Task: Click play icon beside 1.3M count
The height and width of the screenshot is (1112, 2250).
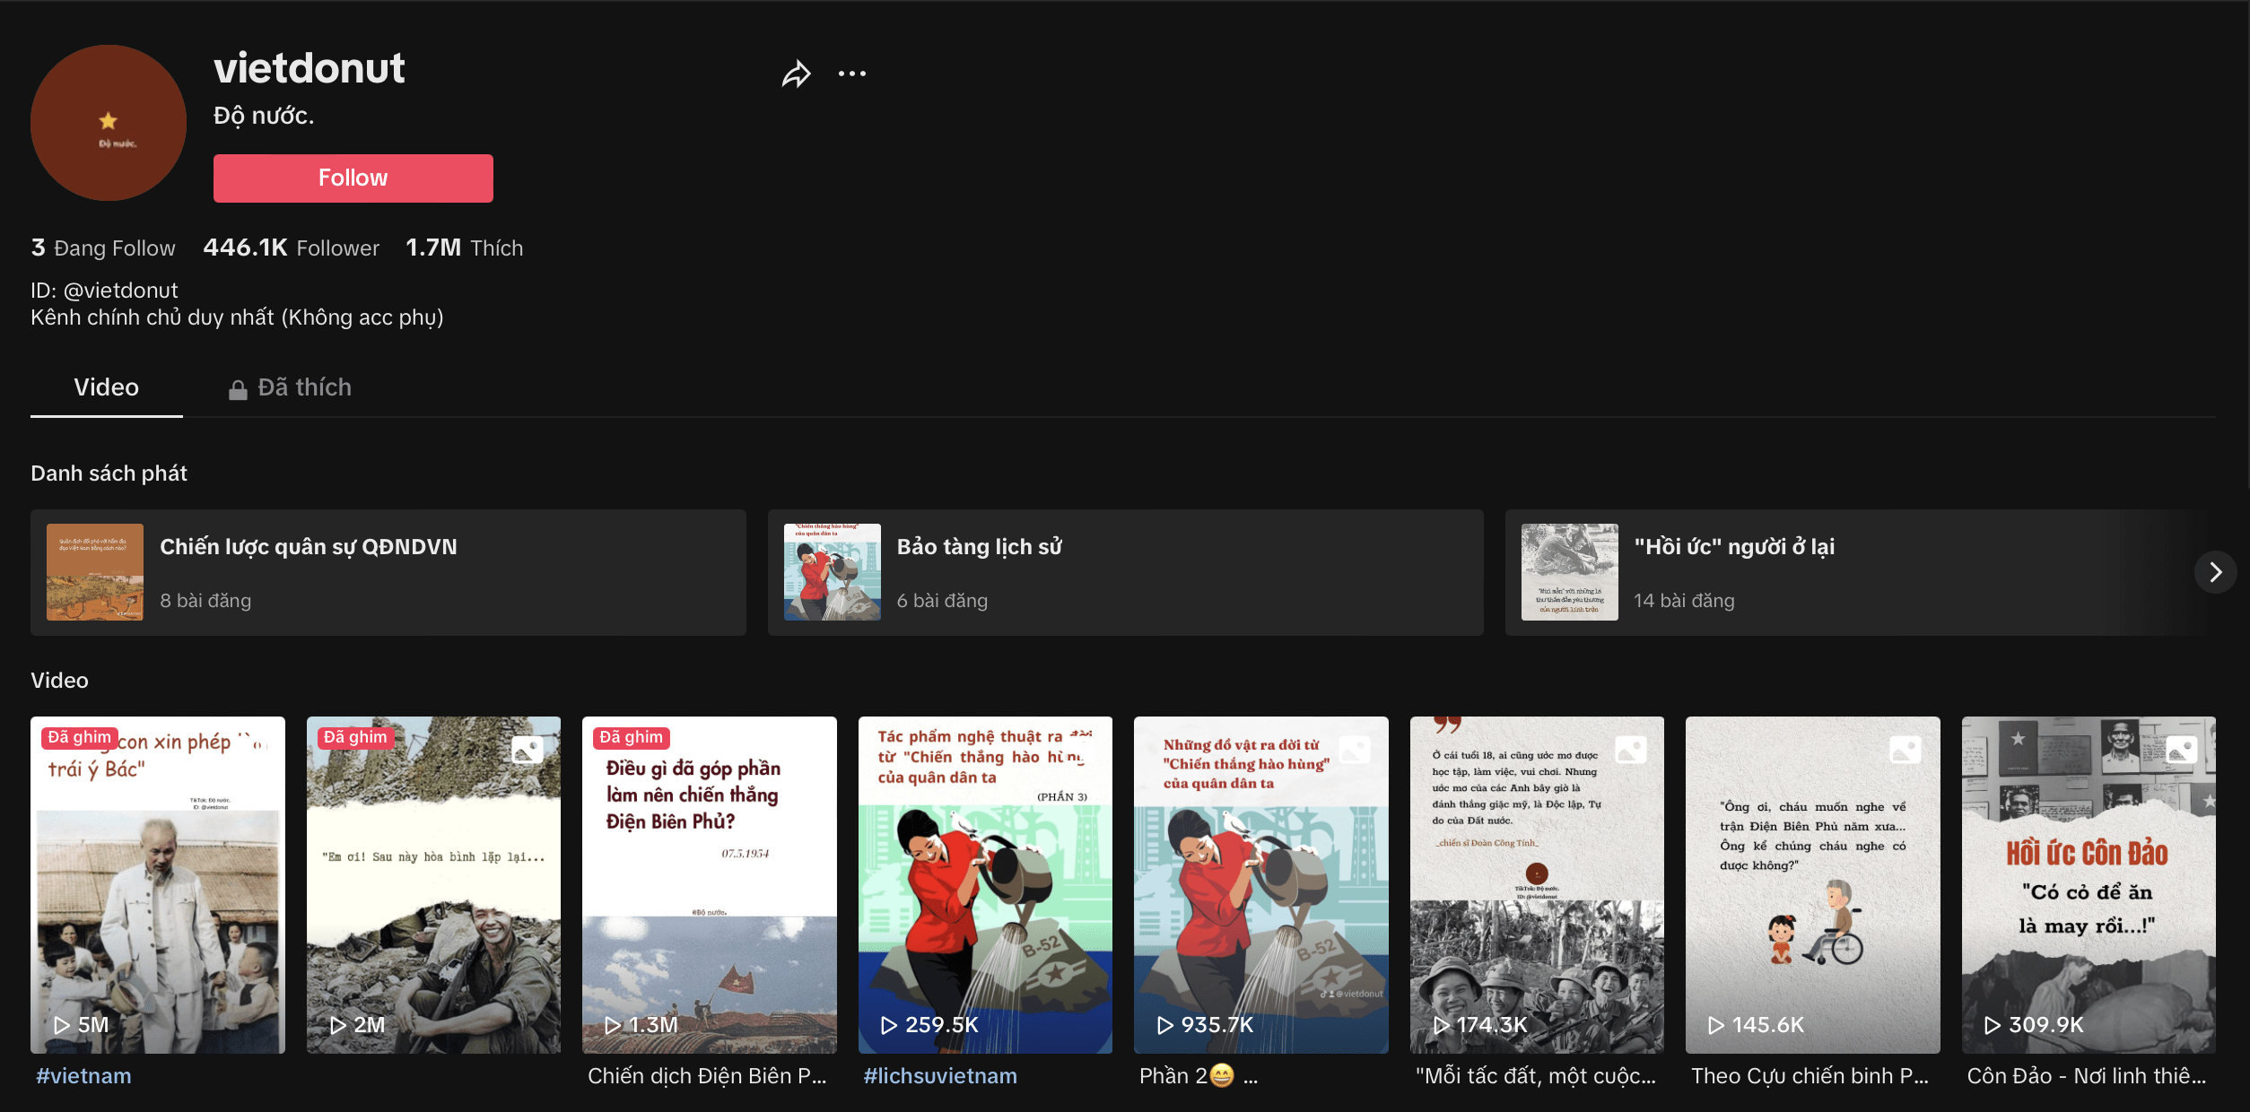Action: 613,1025
